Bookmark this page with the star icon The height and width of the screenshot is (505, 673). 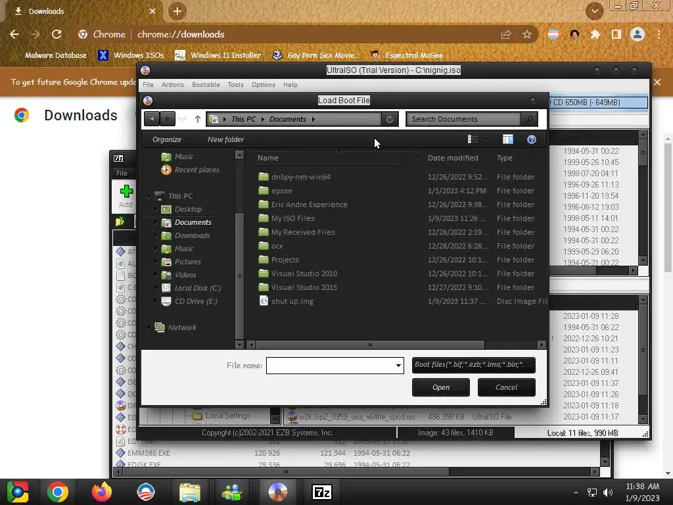[527, 34]
